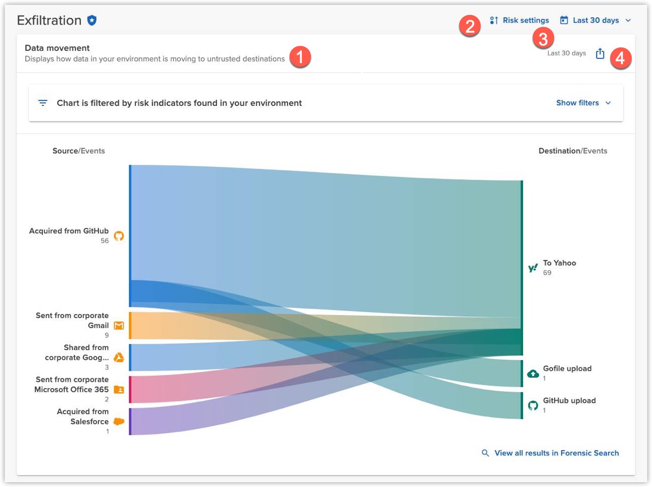Click the Google Drive icon in the sources

coord(119,357)
